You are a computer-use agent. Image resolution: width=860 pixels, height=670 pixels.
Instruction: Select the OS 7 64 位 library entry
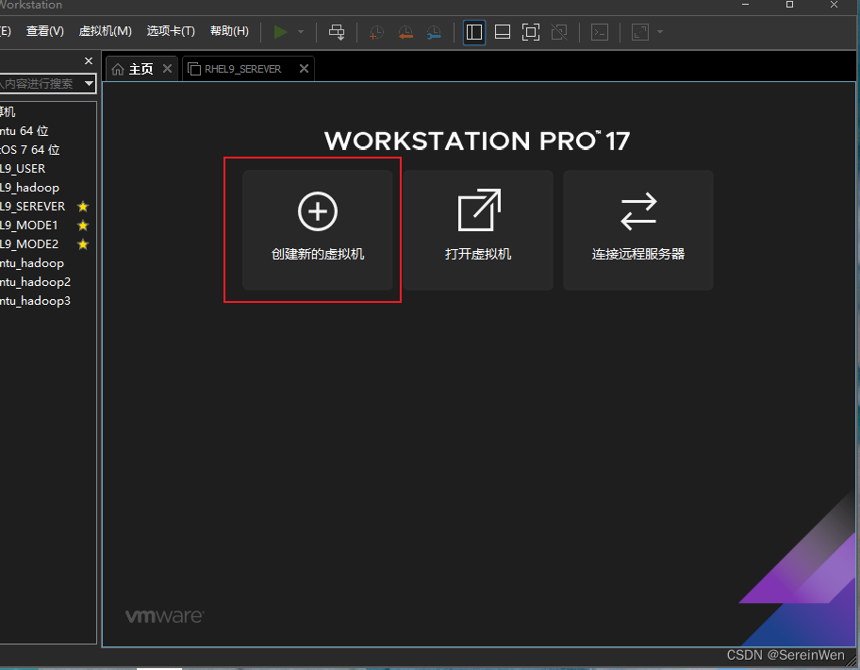[x=29, y=150]
